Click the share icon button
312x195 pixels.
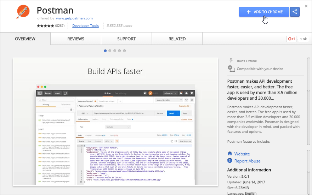295,12
